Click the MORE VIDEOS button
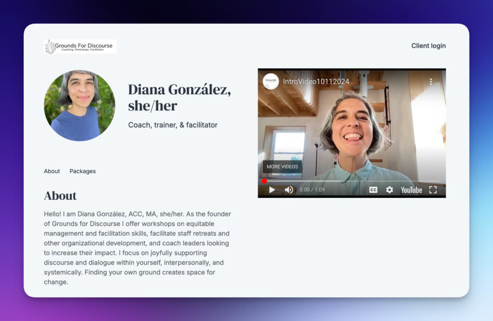The image size is (493, 321). [x=282, y=167]
